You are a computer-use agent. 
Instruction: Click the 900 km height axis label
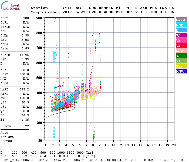(39, 18)
